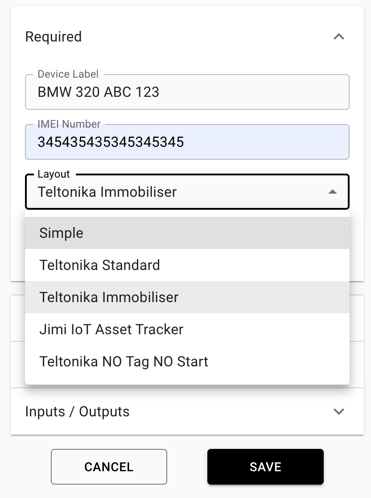
Task: Click the Layout dropdown arrow icon
Action: [332, 192]
